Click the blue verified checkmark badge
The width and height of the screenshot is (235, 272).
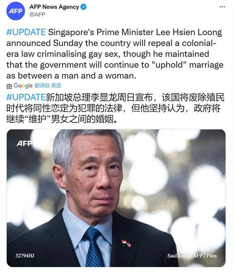click(x=83, y=7)
